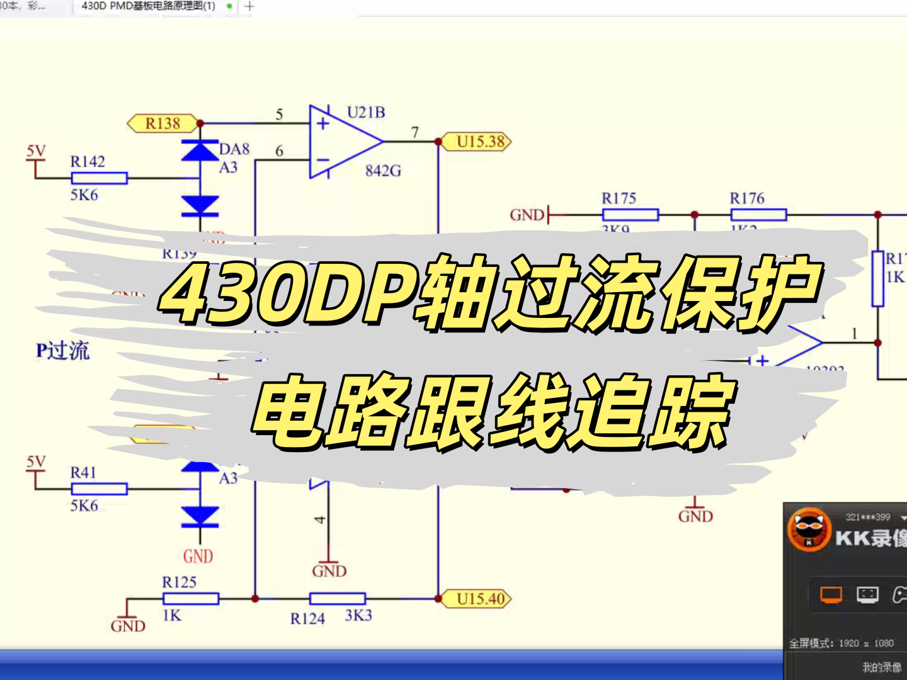Click the 3K3 resistor value
The height and width of the screenshot is (680, 907).
pos(358,615)
